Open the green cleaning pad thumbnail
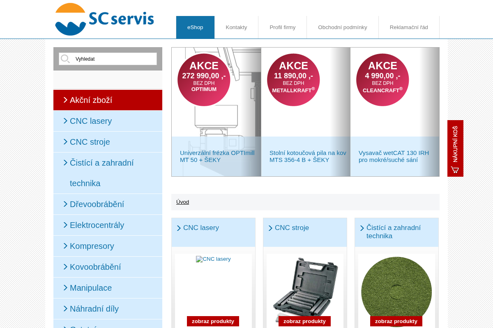Image resolution: width=493 pixels, height=328 pixels. click(x=396, y=291)
